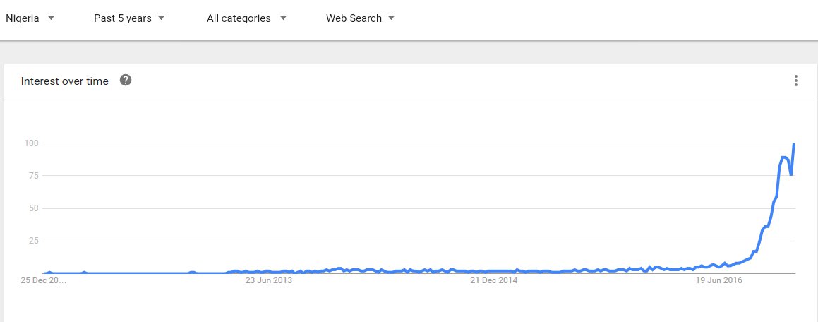Screen dimensions: 818x322
Task: Click the 19 Jun 2016 axis date
Action: (719, 280)
